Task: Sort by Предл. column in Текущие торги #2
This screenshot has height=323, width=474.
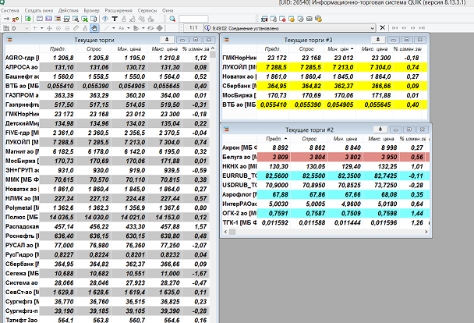Action: [x=274, y=139]
